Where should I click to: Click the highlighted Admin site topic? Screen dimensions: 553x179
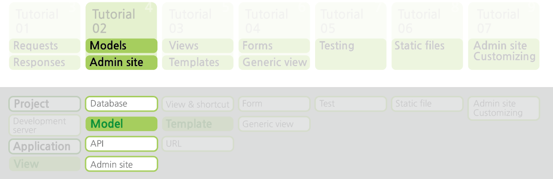tap(121, 63)
